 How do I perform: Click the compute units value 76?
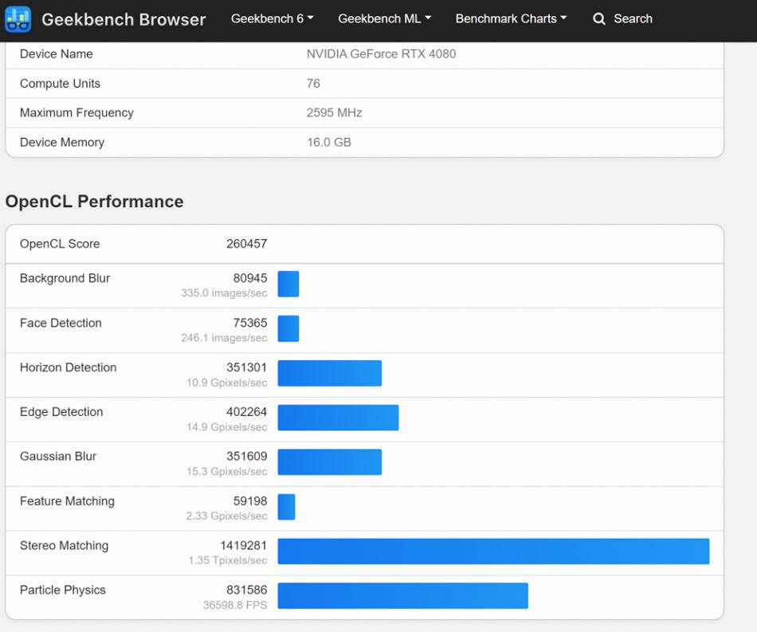(313, 84)
